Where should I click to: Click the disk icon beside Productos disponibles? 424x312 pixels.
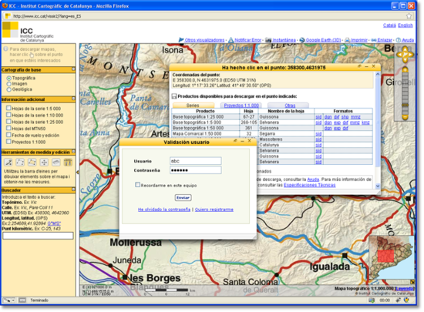(x=174, y=96)
